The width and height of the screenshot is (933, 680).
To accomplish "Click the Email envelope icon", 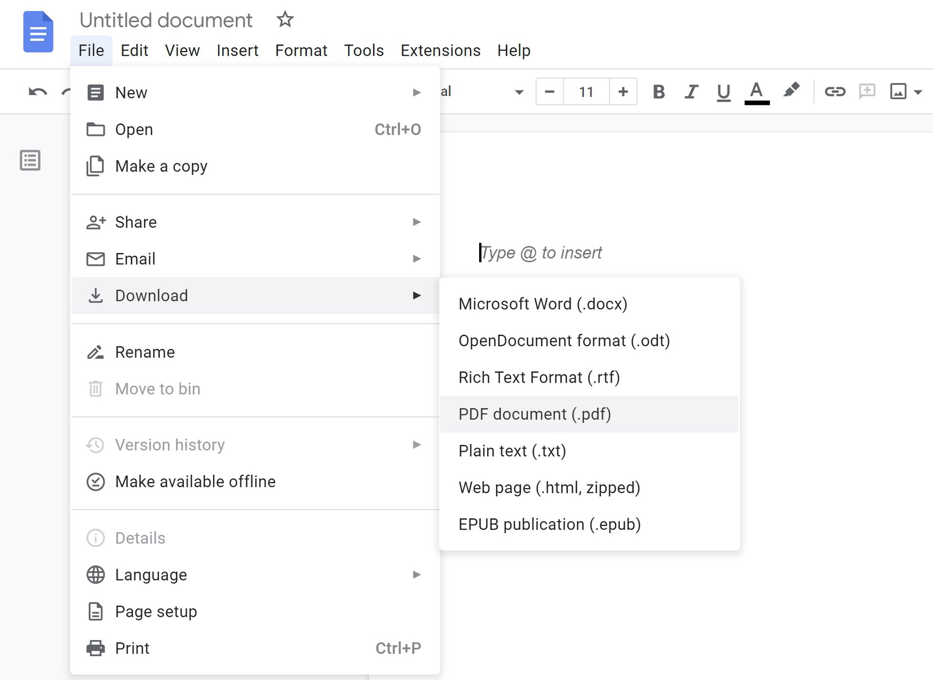I will click(95, 259).
